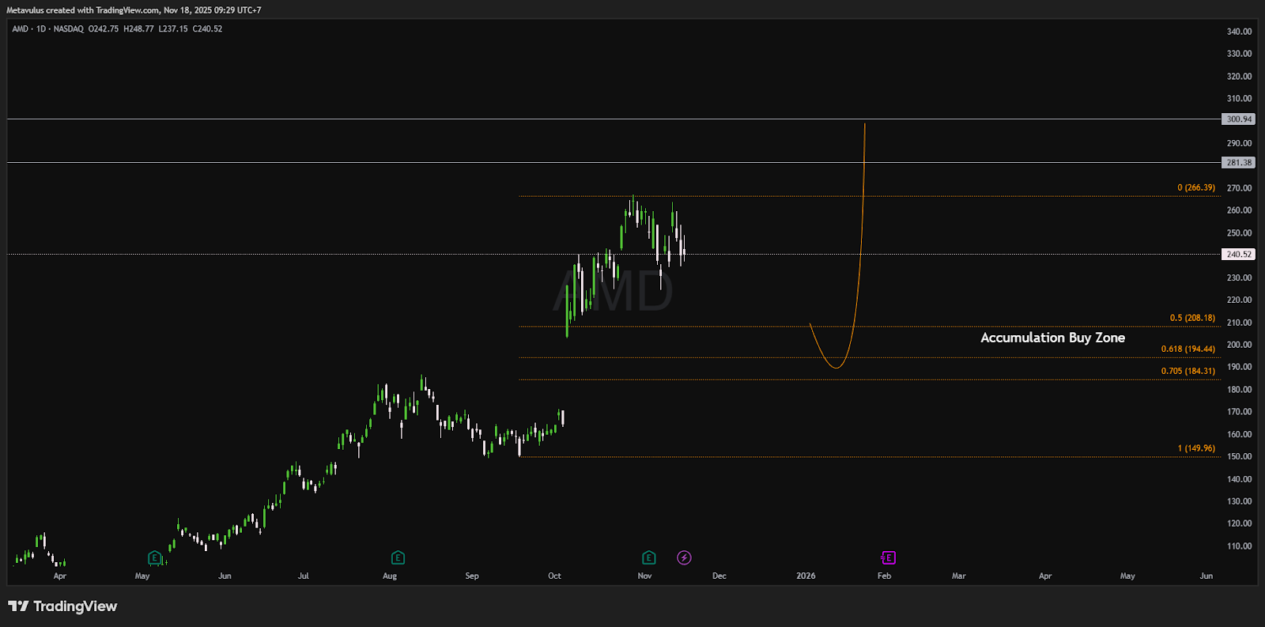This screenshot has height=627, width=1265.
Task: Click the Fib 1 (149.96) level label
Action: click(1196, 448)
